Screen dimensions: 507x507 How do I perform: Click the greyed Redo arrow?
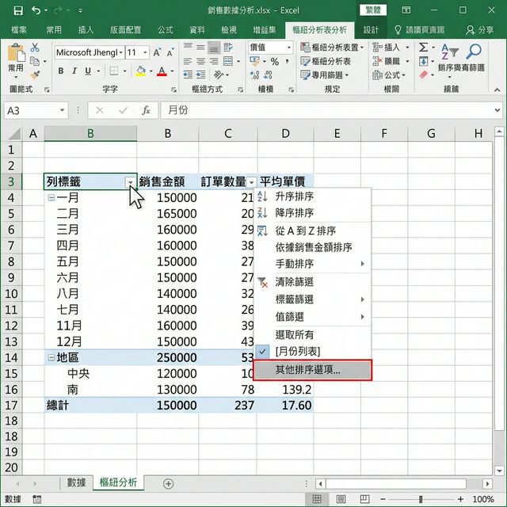(58, 10)
